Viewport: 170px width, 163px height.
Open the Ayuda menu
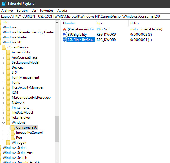[x=62, y=11]
